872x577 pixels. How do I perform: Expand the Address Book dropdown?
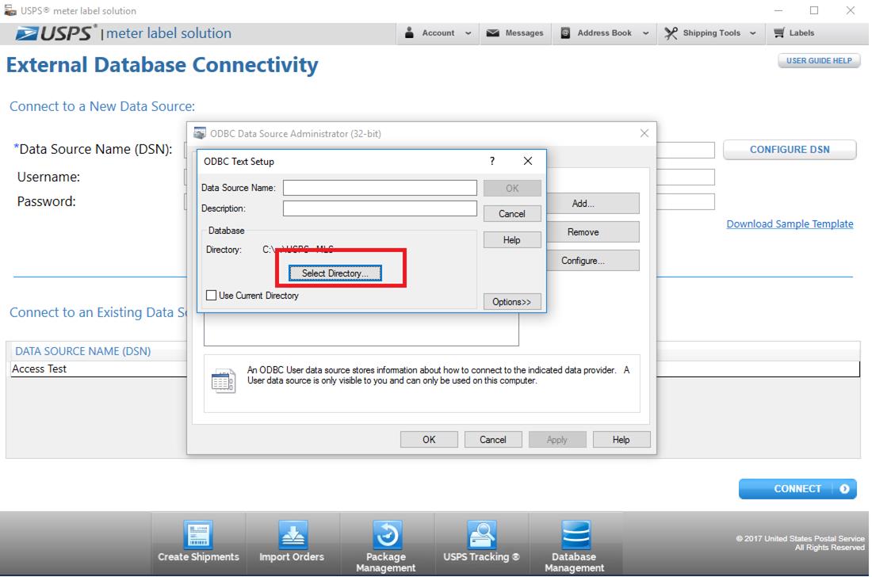(645, 33)
